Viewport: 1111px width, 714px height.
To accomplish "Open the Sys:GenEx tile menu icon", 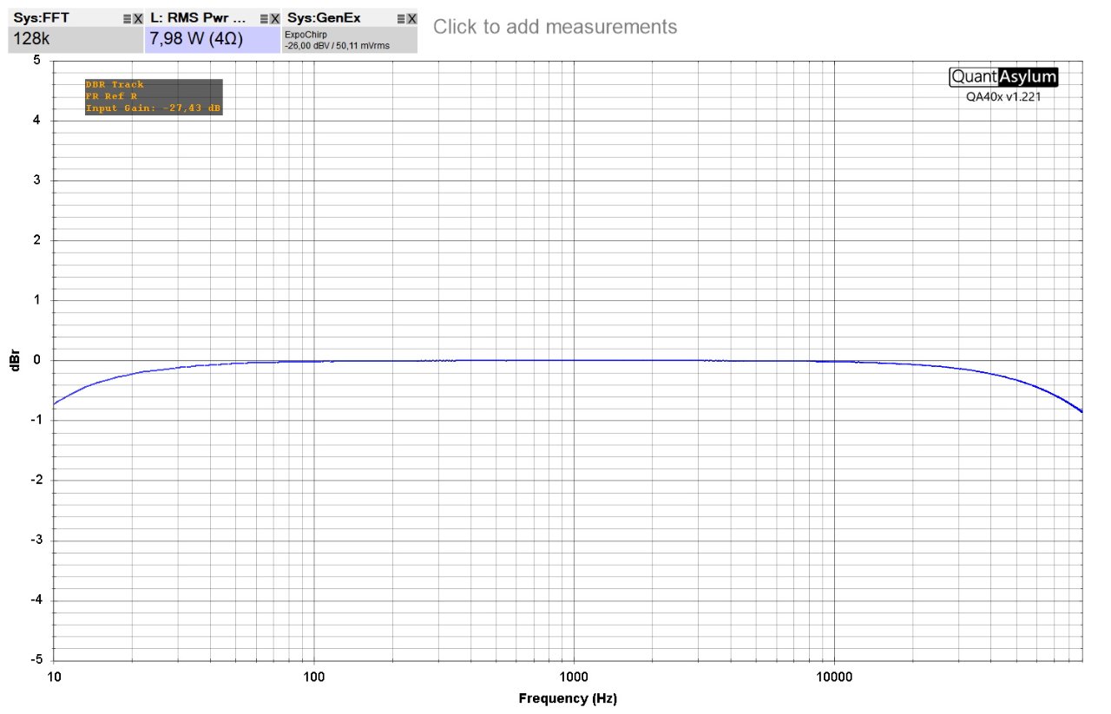I will coord(401,18).
